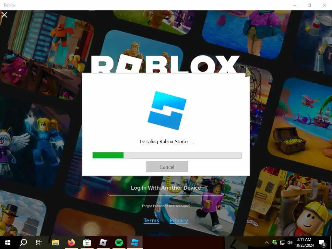Screen dimensions: 332x249
Task: Open network status in system tray
Action: pos(282,243)
